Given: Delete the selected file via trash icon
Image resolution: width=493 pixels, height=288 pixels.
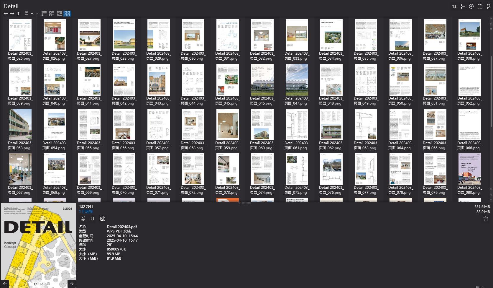Looking at the screenshot, I should (x=486, y=219).
